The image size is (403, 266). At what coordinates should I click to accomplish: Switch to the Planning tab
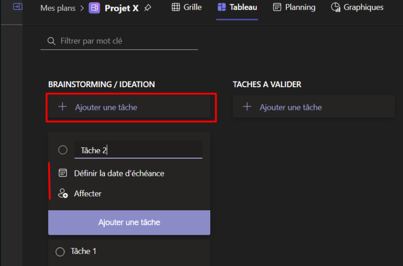click(293, 7)
